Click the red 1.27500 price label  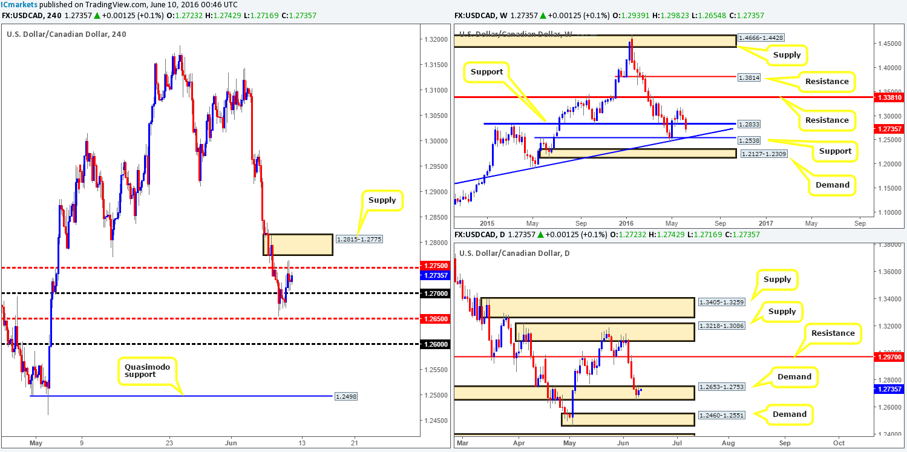pyautogui.click(x=434, y=266)
